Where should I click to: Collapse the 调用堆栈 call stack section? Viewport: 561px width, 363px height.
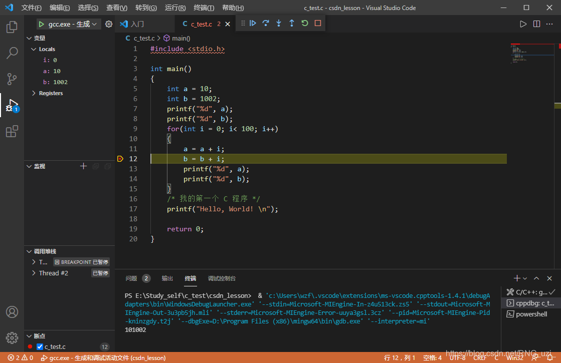29,251
